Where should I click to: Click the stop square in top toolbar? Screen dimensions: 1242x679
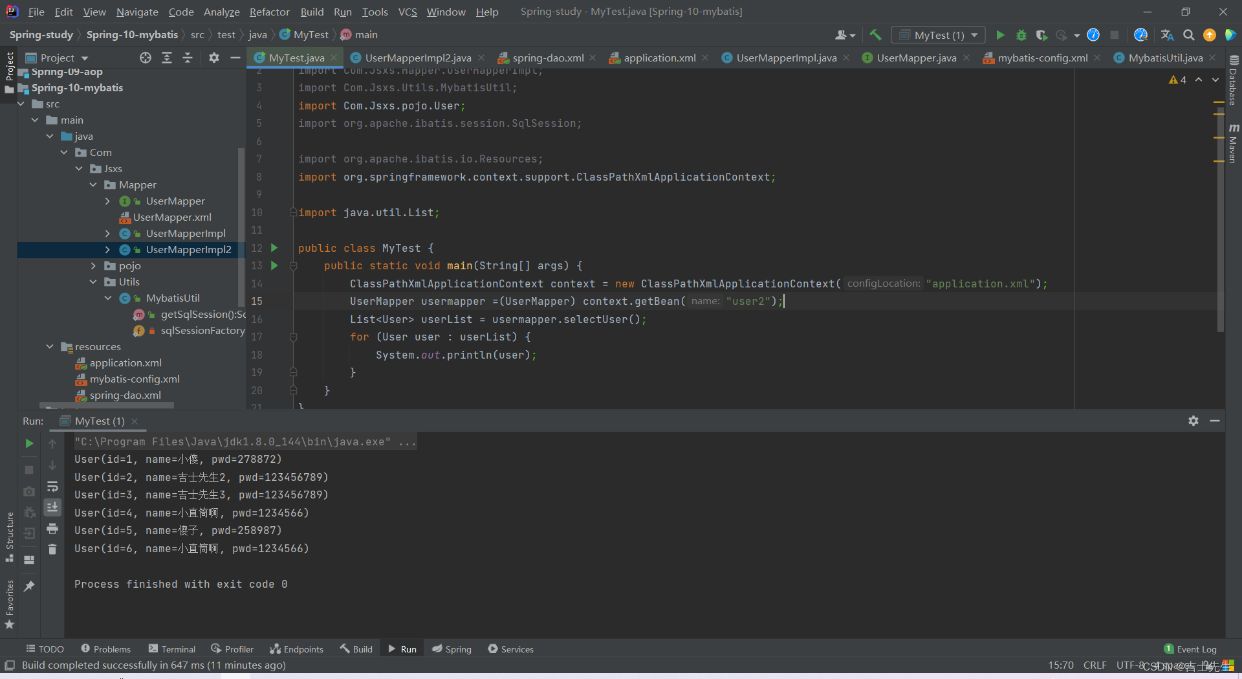click(x=1115, y=35)
